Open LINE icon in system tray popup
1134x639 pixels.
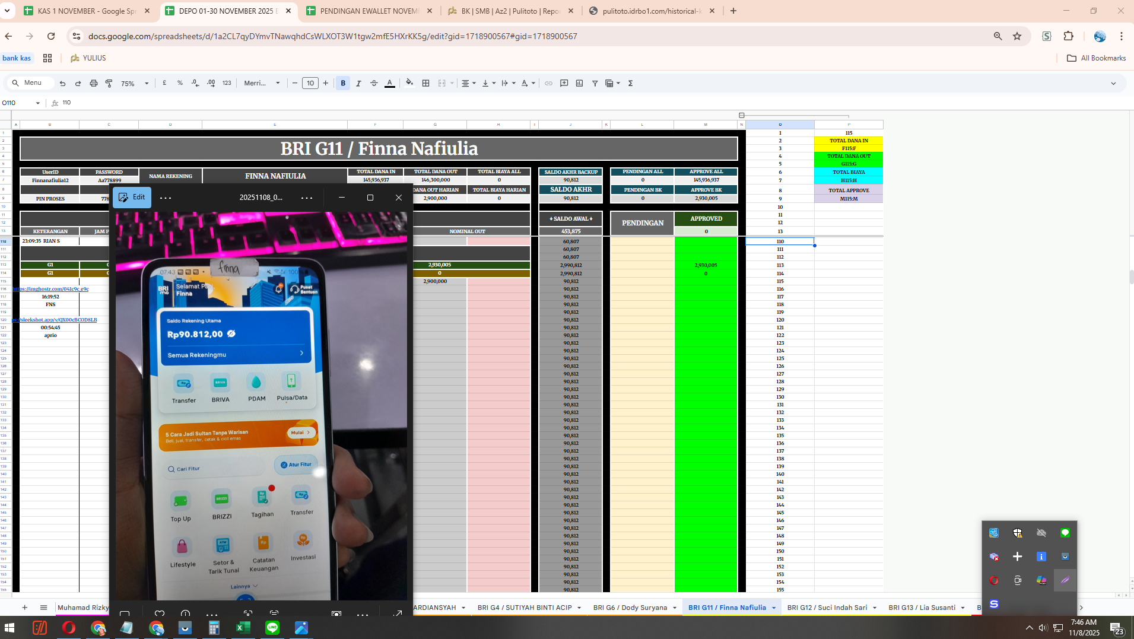pyautogui.click(x=1065, y=533)
